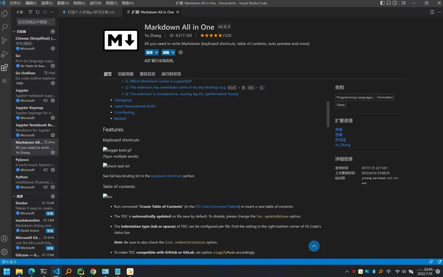Image resolution: width=443 pixels, height=277 pixels.
Task: Toggle bottom panel visibility in title bar
Action: (388, 3)
